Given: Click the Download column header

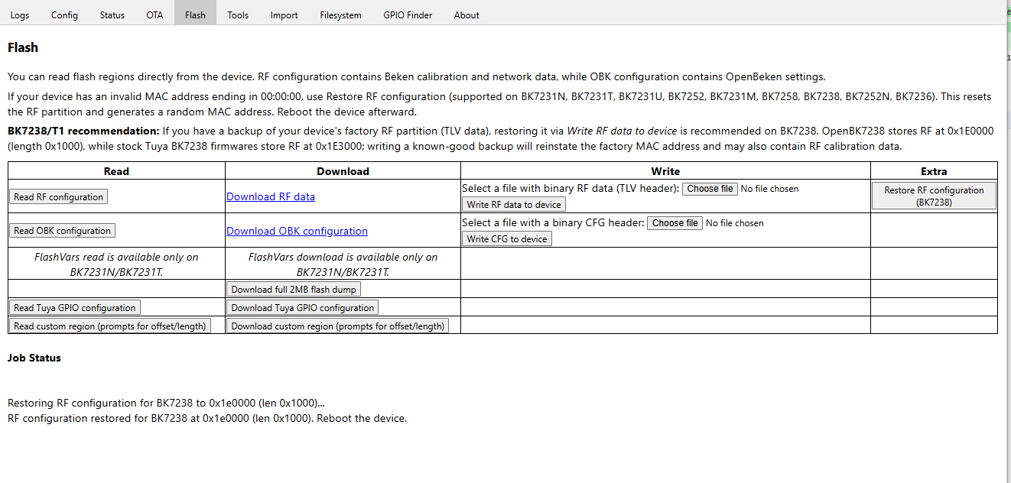Looking at the screenshot, I should pos(343,171).
